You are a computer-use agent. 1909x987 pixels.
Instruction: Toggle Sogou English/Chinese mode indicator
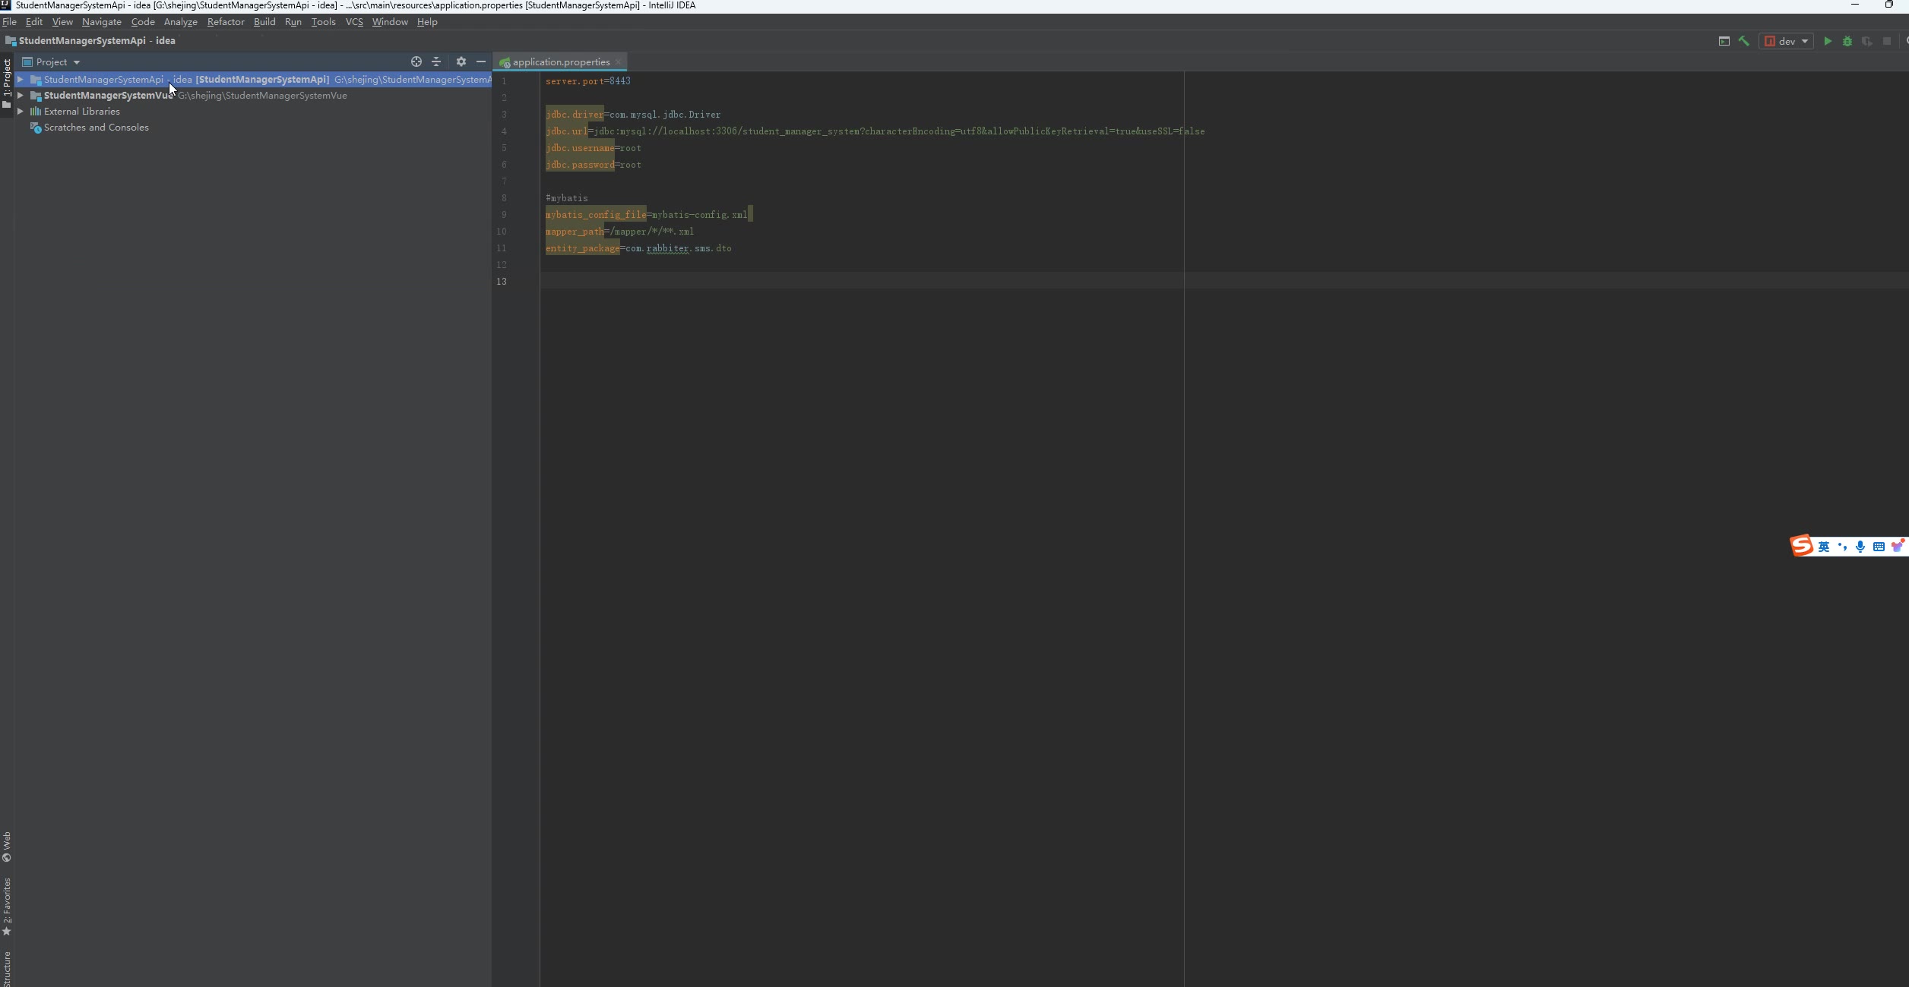[x=1824, y=547]
